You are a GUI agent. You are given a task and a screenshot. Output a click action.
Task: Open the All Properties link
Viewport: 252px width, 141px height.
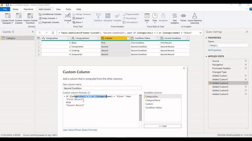point(215,50)
